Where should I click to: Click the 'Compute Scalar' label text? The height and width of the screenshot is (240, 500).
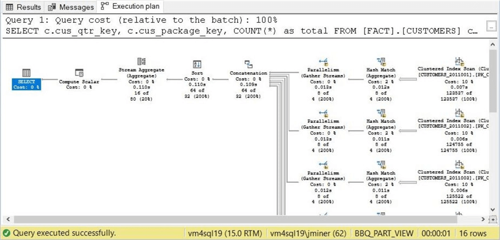[79, 82]
